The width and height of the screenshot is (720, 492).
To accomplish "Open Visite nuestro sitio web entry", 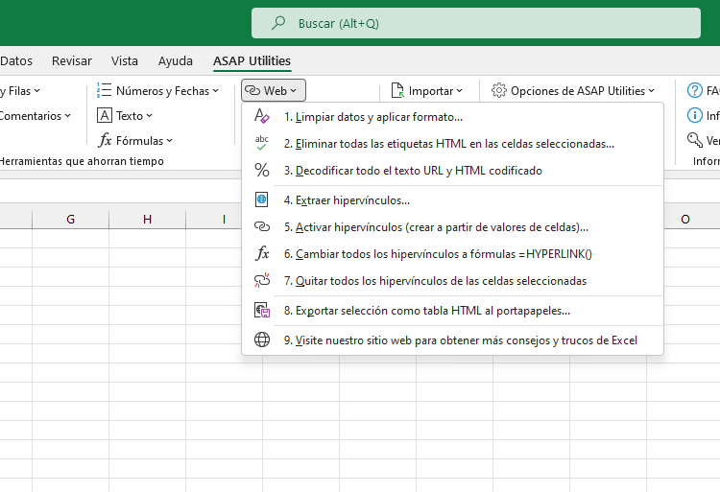I will pos(452,340).
